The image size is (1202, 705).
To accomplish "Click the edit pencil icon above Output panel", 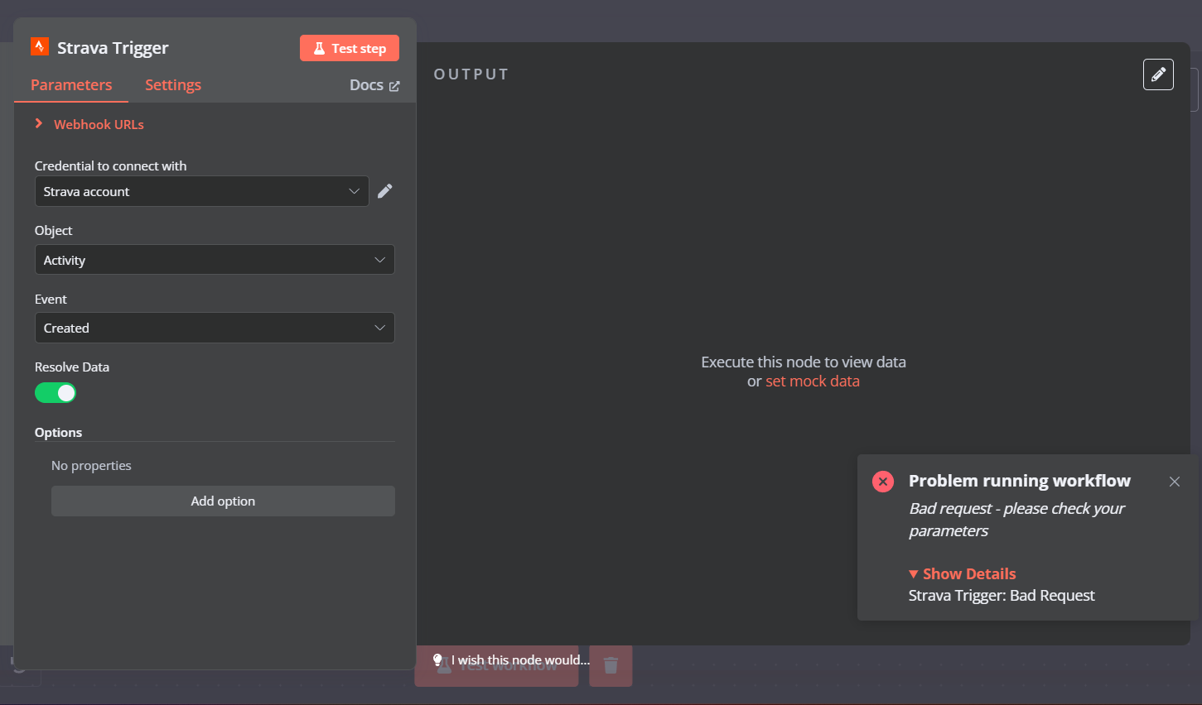I will pyautogui.click(x=1158, y=74).
